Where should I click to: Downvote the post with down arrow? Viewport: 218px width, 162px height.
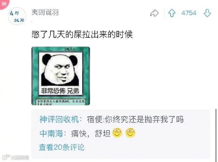(x=207, y=13)
